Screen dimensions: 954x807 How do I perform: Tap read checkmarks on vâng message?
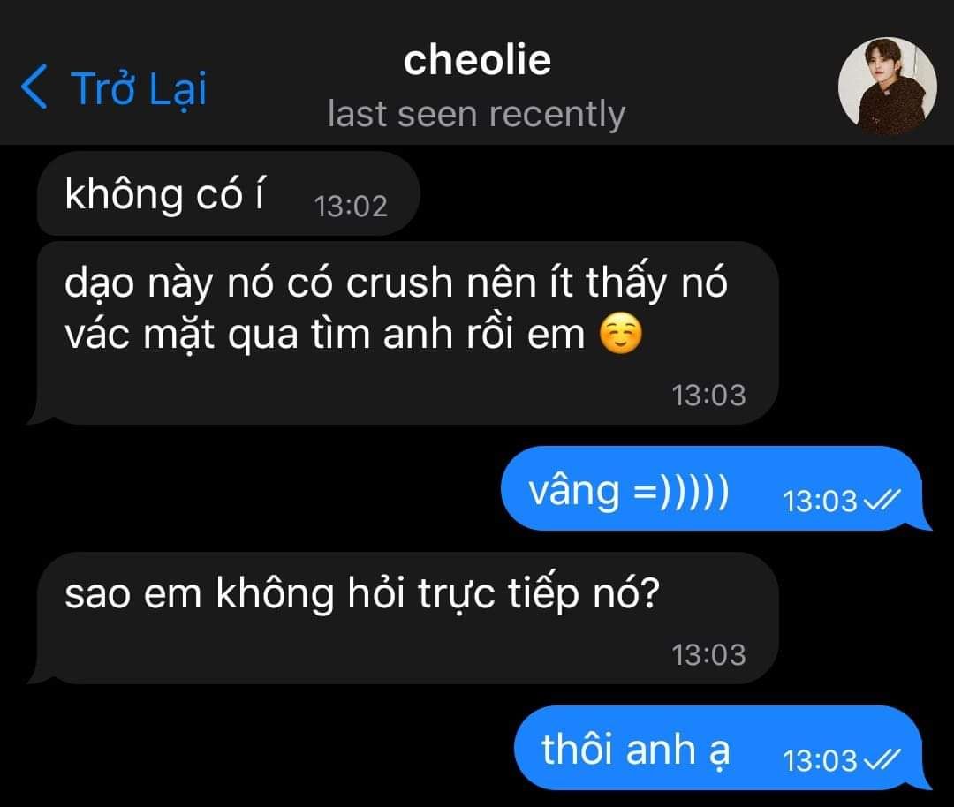point(882,502)
